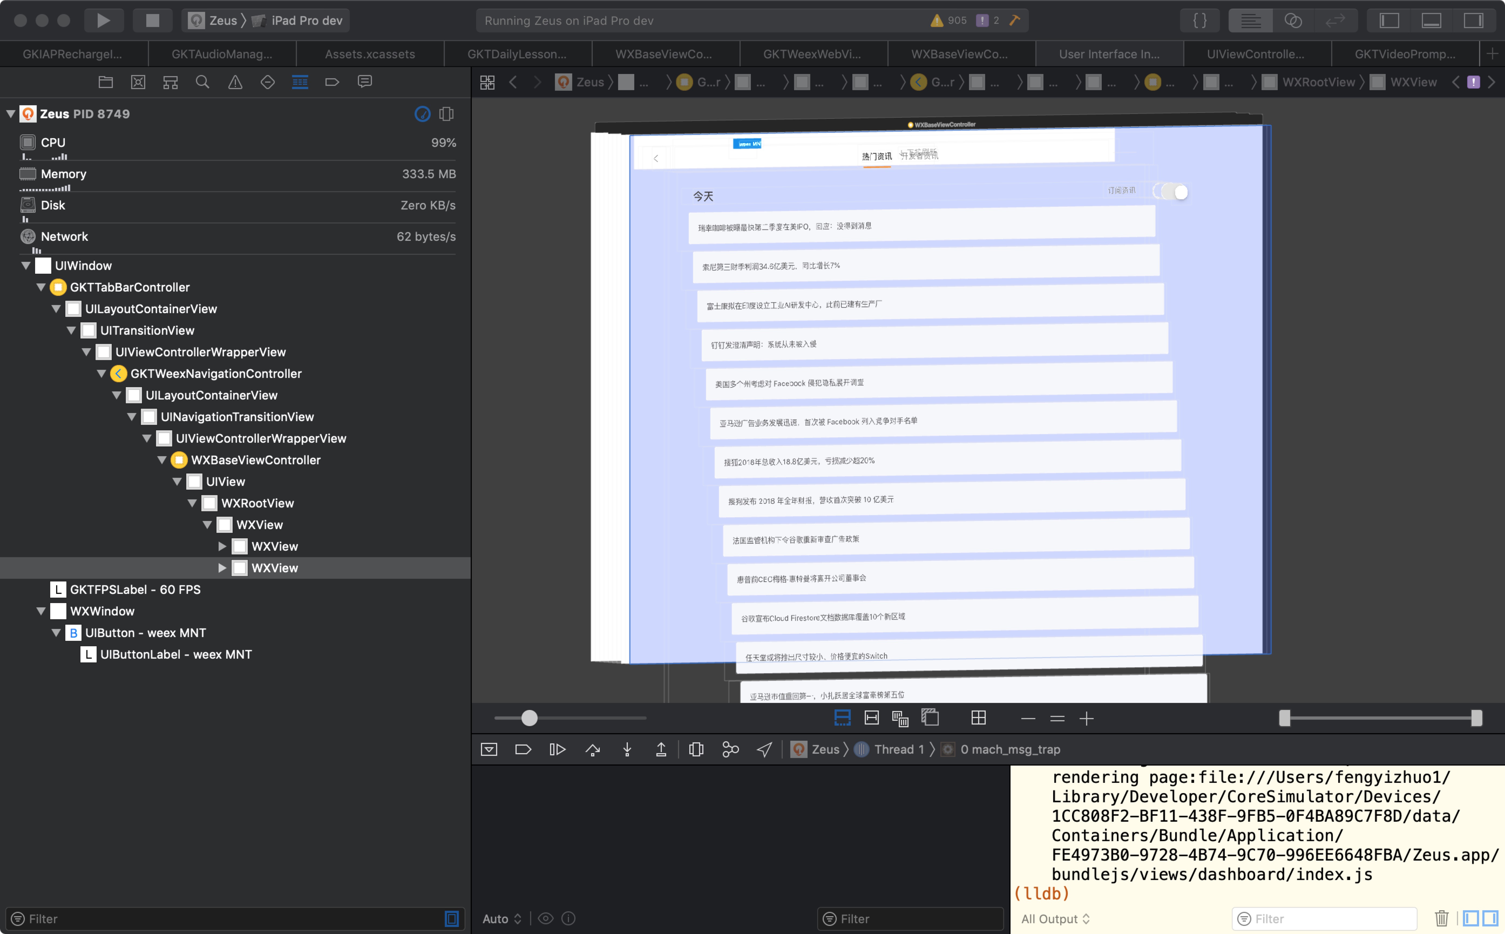This screenshot has height=934, width=1505.
Task: Select the GKTFPSLabel - 60 FPS row
Action: point(135,589)
